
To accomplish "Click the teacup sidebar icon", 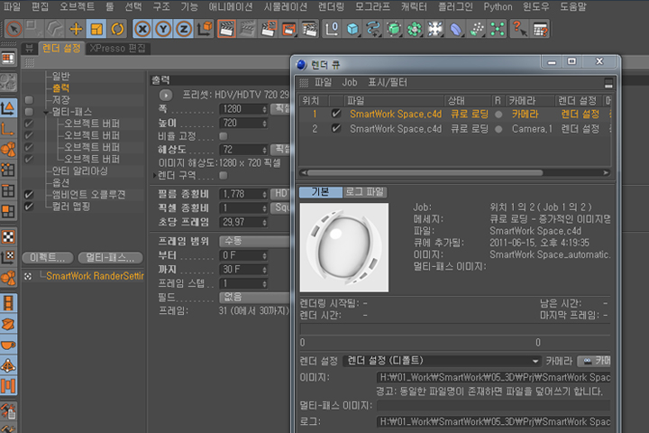I will (8, 345).
